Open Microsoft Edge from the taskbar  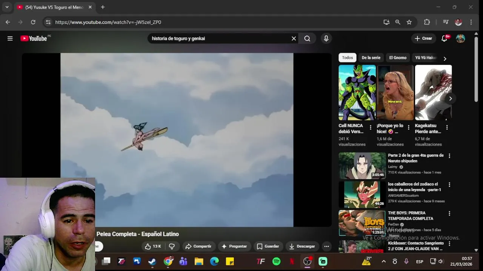coord(214,262)
